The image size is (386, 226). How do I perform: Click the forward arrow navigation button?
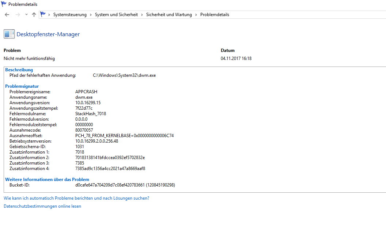pyautogui.click(x=18, y=15)
